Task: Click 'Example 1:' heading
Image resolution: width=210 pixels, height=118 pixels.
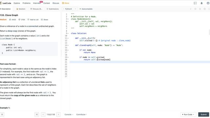Action: point(5,108)
